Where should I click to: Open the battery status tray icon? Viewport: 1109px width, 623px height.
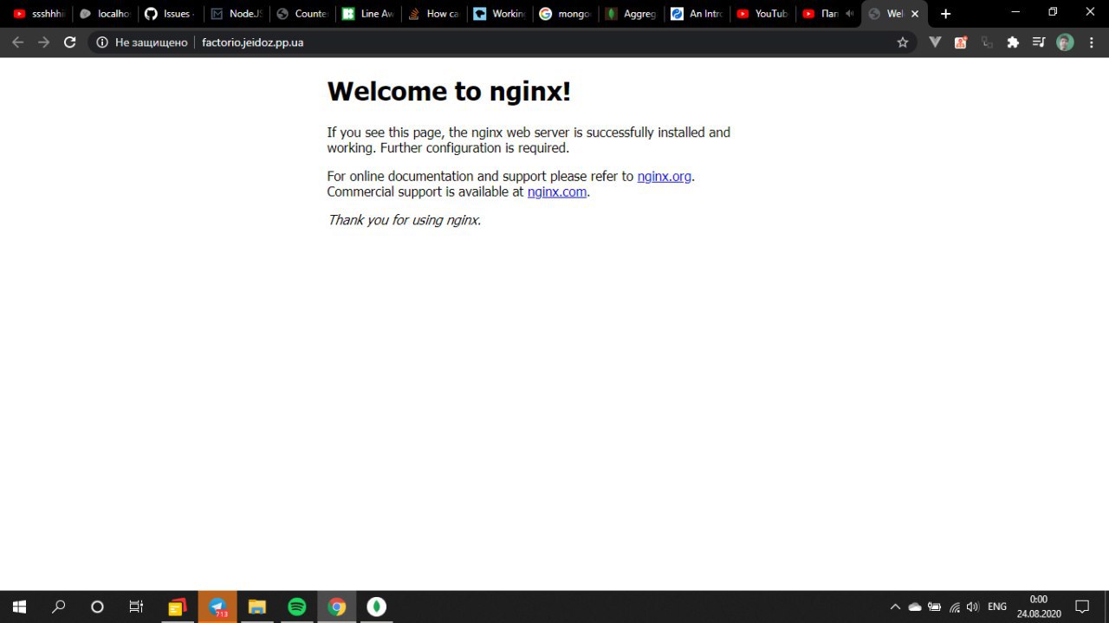click(935, 607)
